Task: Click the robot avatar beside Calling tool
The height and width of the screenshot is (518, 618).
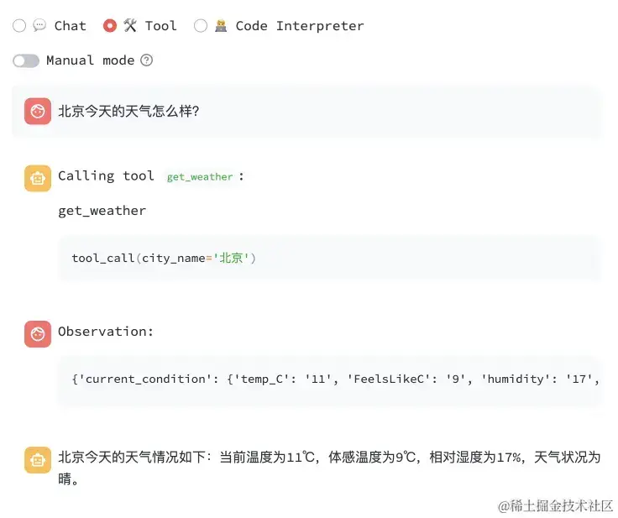Action: [x=38, y=178]
